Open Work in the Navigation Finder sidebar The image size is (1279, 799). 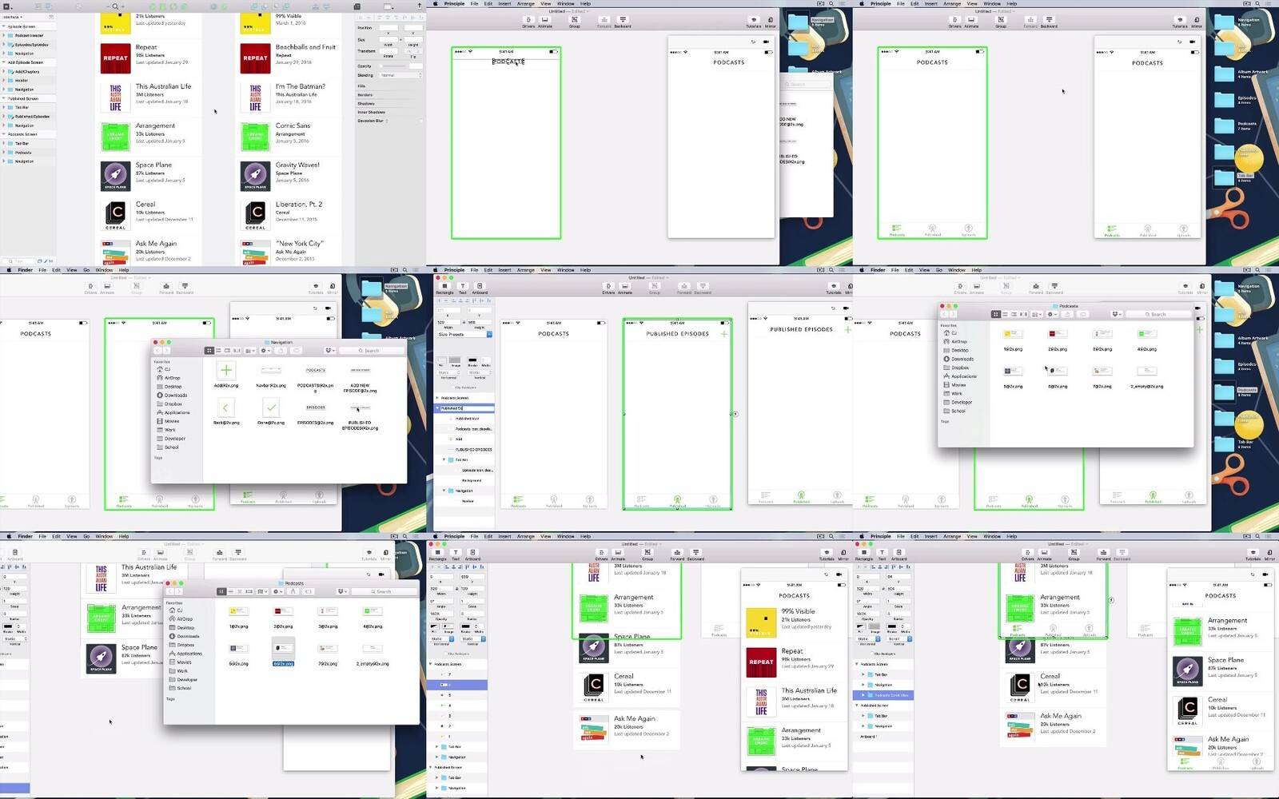tap(170, 430)
